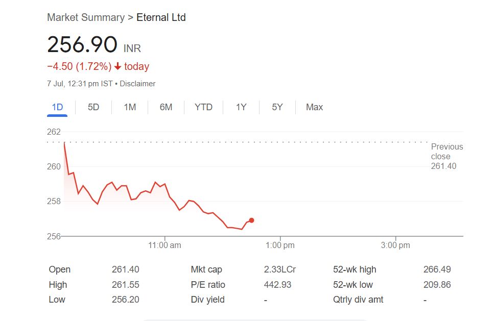The width and height of the screenshot is (494, 321).
Task: Click the 11:00 am axis marker
Action: (164, 245)
